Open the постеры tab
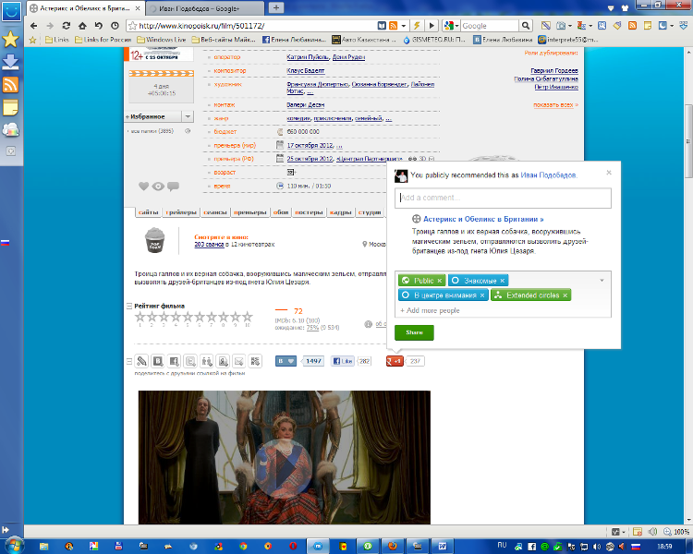The image size is (693, 554). [x=309, y=212]
